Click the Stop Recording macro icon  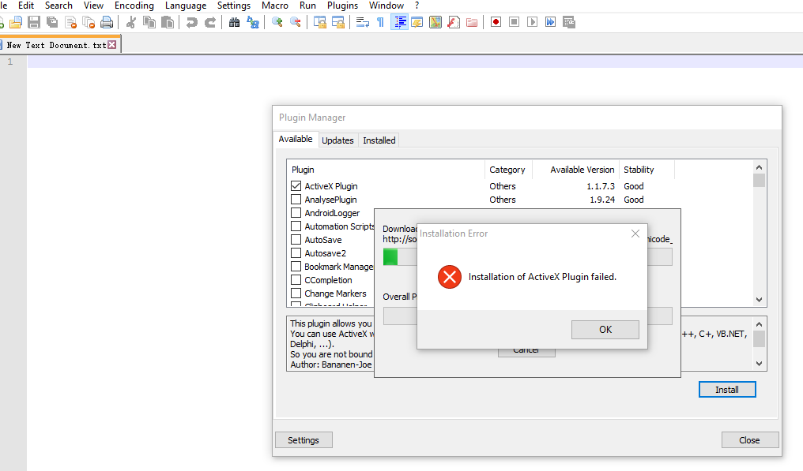coord(515,23)
